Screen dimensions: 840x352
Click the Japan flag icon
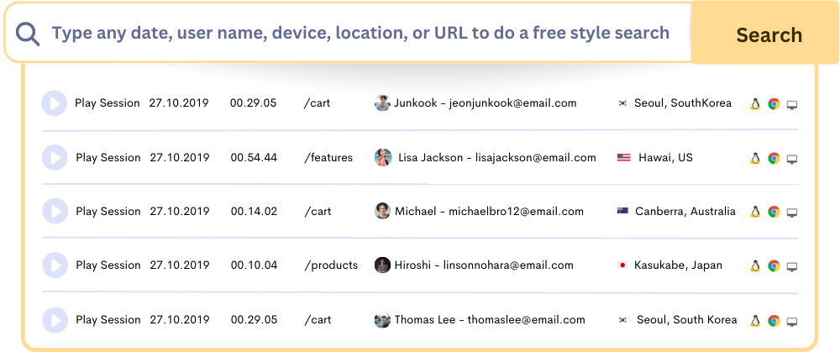click(x=622, y=265)
